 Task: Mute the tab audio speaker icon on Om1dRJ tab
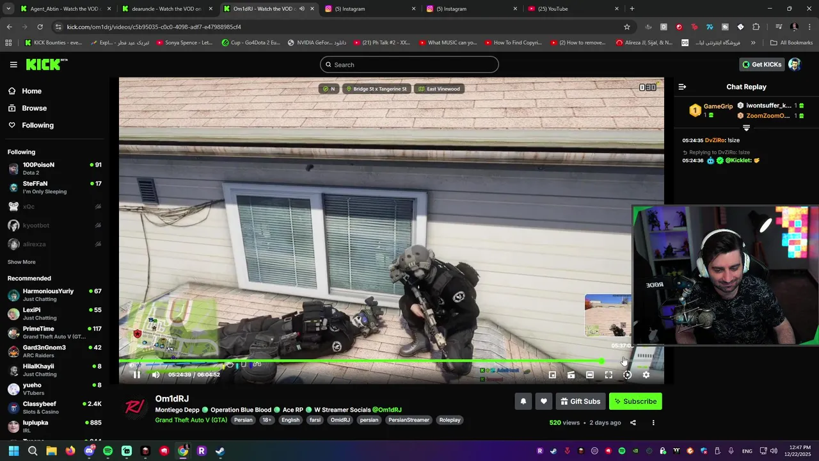point(301,9)
